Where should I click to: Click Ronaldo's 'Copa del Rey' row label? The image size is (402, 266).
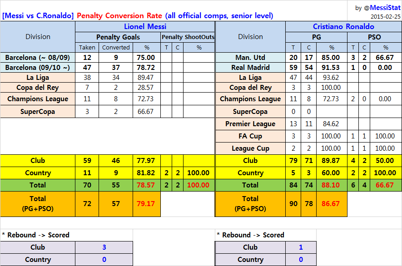[x=250, y=88]
